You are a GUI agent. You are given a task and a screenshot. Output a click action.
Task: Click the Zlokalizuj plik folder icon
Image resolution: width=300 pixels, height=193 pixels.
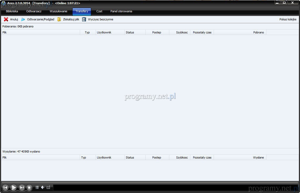[59, 19]
